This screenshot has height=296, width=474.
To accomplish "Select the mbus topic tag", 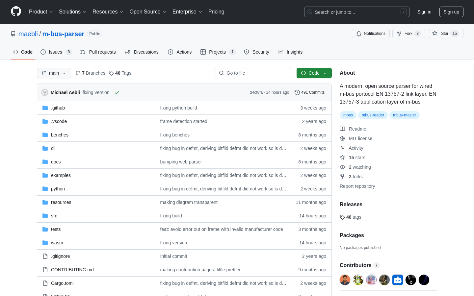I will (x=348, y=115).
